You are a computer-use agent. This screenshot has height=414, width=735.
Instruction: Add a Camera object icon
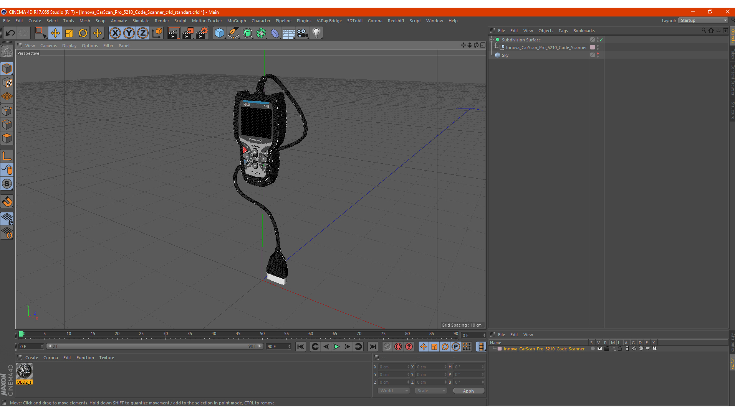[303, 33]
